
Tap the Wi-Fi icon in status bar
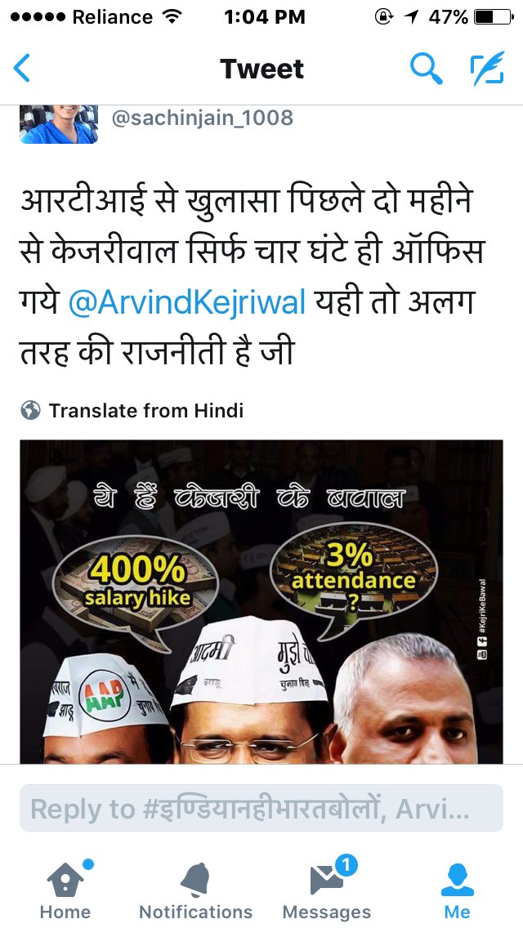(171, 16)
